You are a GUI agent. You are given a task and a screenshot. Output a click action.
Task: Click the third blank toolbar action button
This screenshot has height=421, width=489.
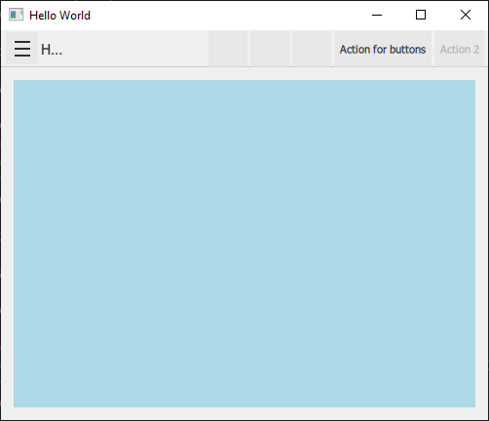[x=312, y=49]
